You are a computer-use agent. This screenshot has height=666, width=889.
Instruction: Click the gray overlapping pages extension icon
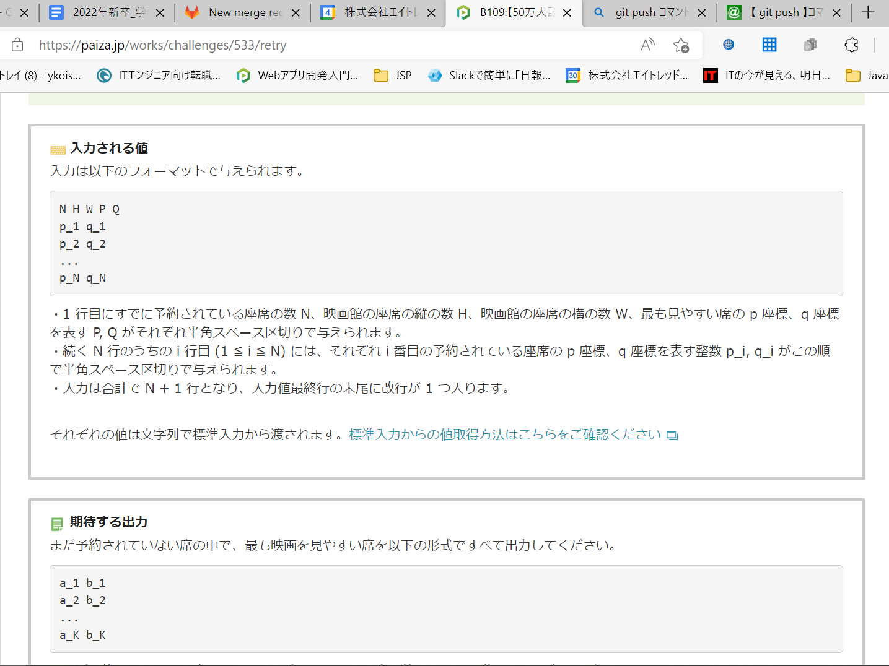[810, 45]
